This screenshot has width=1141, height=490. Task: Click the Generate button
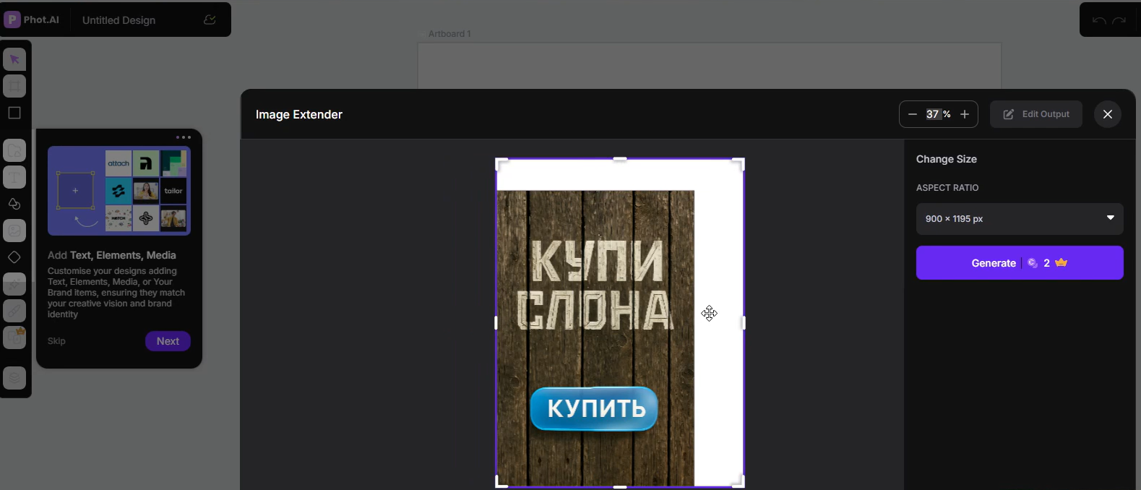click(x=1020, y=263)
